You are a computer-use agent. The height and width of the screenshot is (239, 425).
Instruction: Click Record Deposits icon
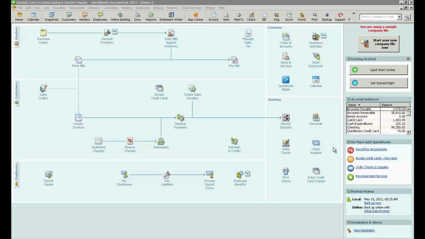tap(286, 118)
